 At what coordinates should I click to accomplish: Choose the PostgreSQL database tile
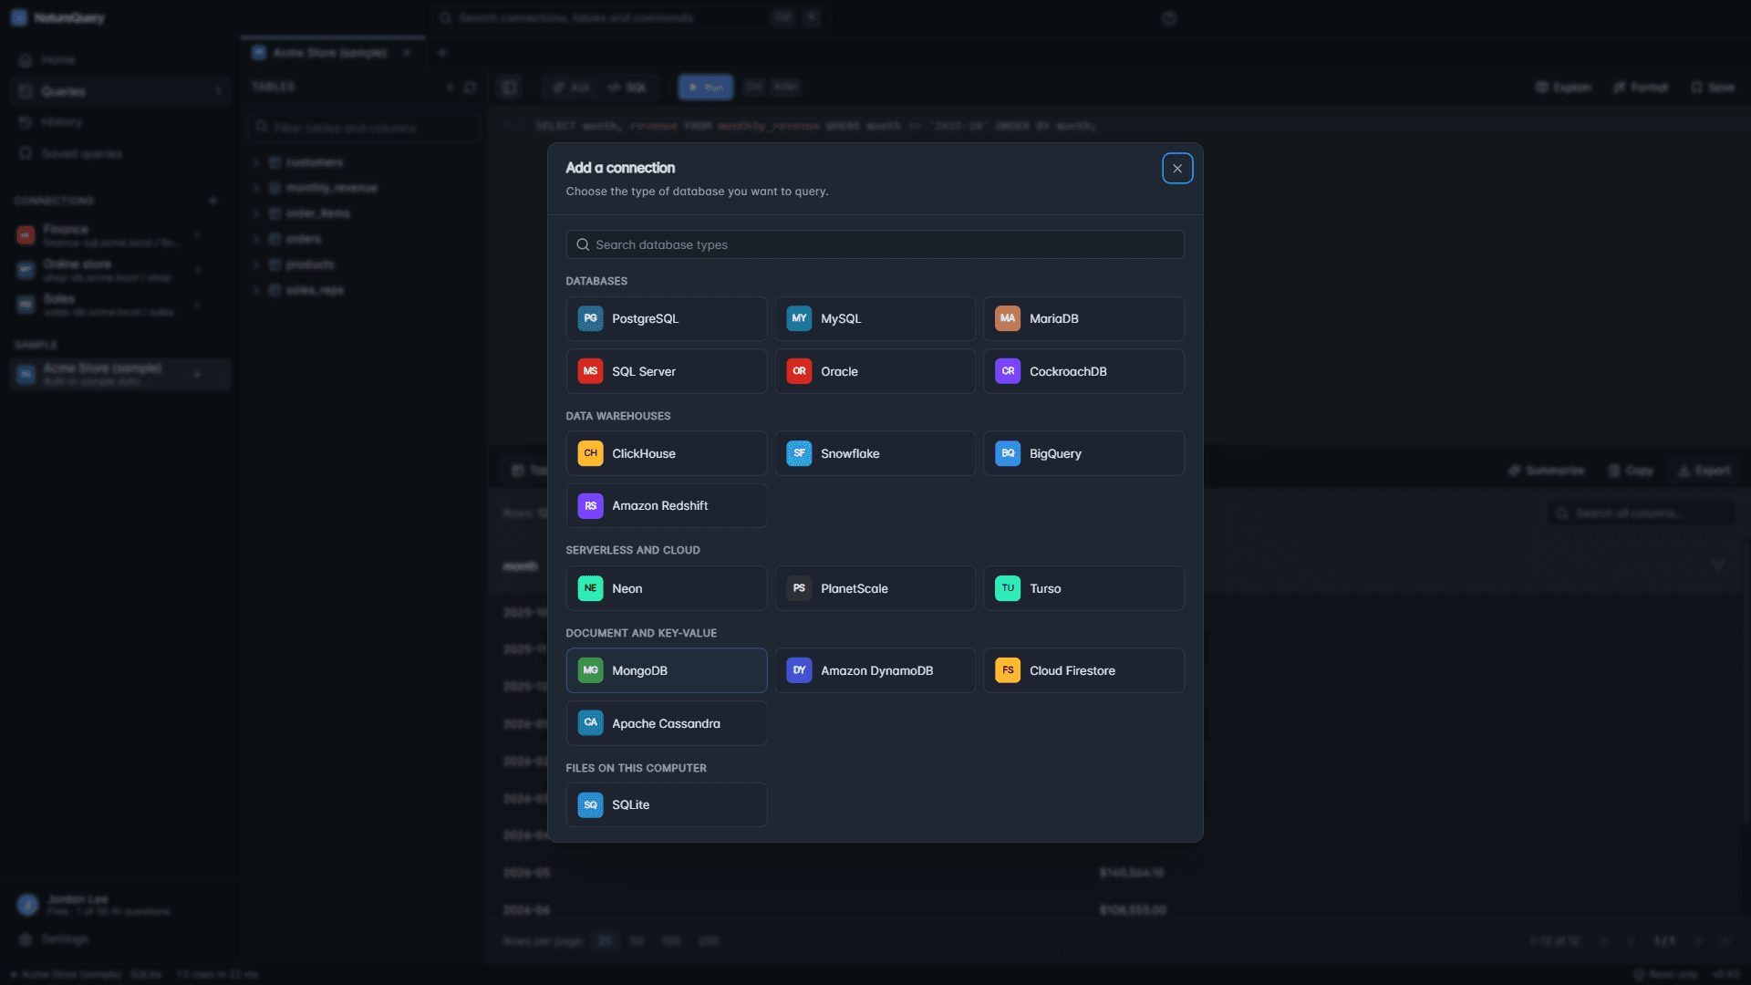click(x=666, y=318)
